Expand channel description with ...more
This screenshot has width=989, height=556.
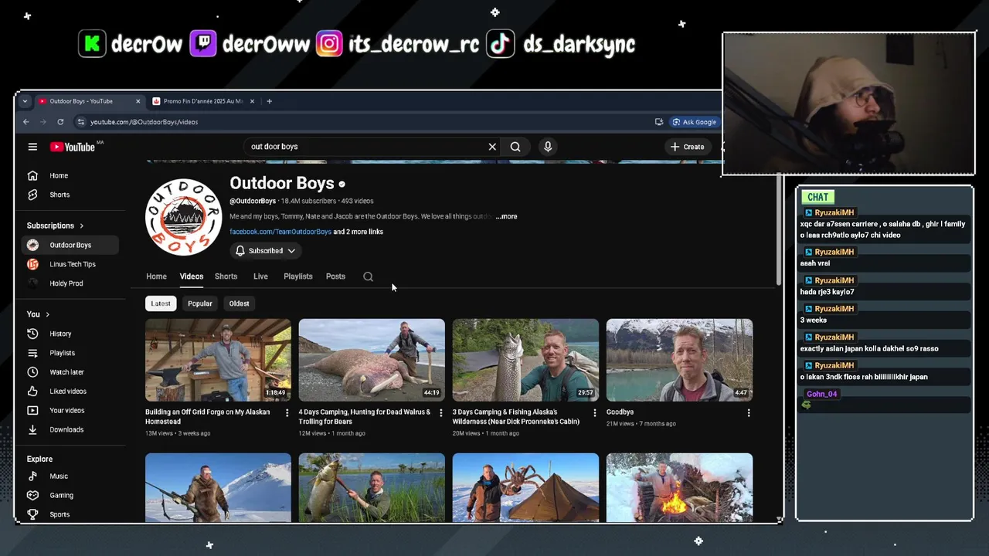506,216
